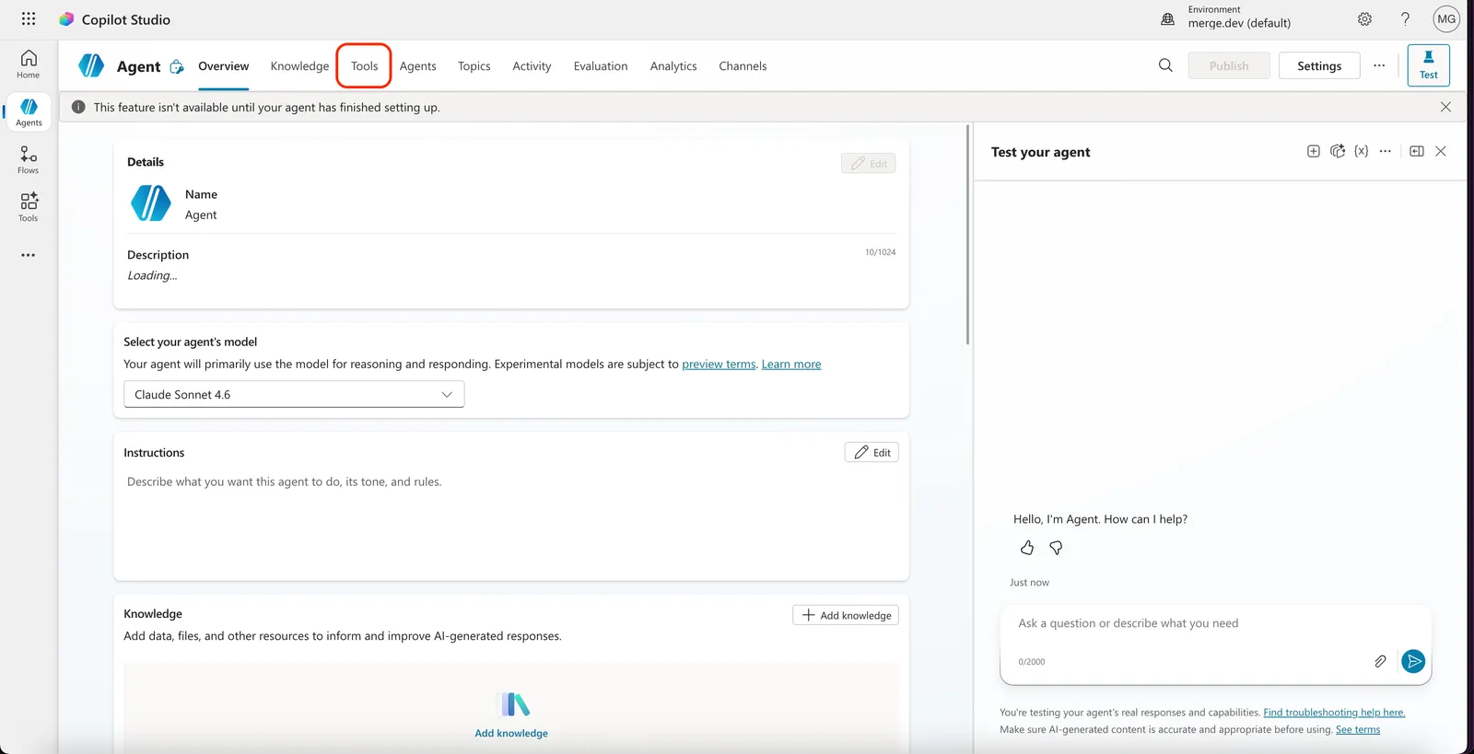Go to the Analytics tab
Screen dimensions: 1474x754
point(673,66)
